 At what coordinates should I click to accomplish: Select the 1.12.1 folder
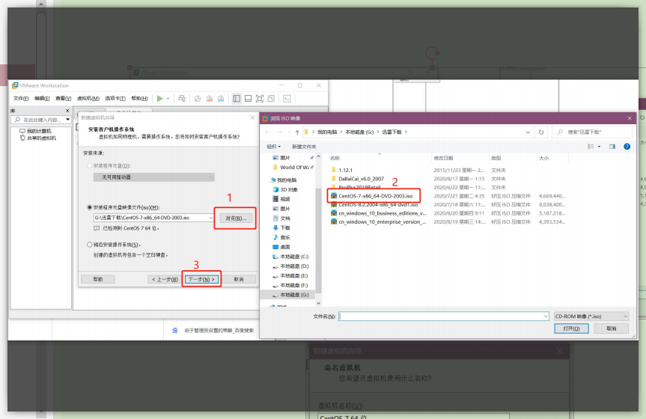345,170
